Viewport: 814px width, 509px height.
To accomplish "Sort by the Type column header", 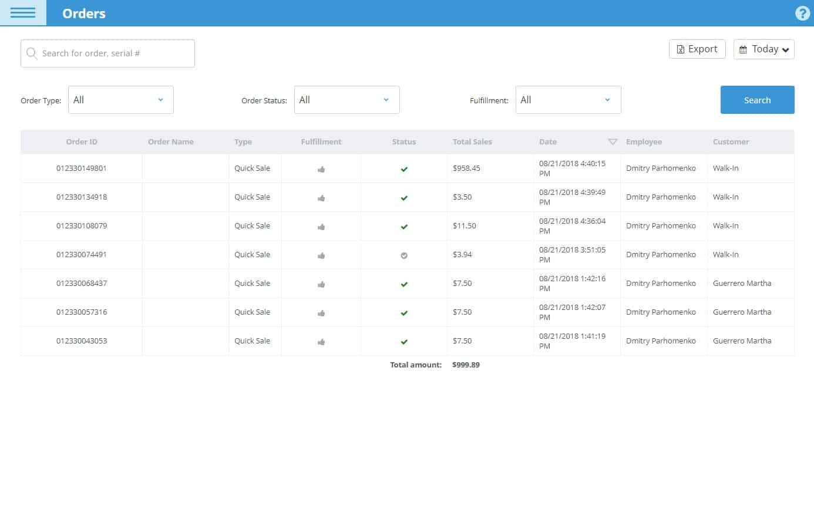I will click(243, 141).
